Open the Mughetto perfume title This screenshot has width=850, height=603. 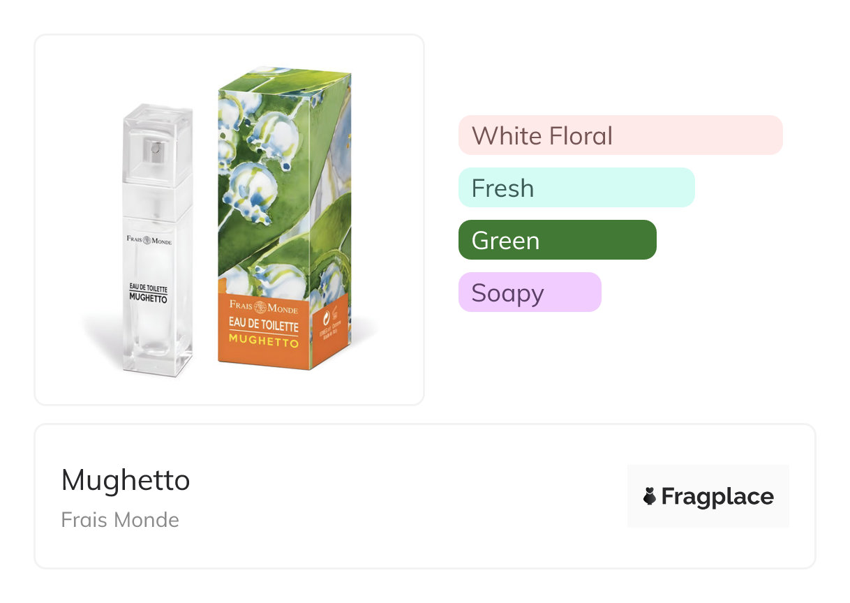pos(126,480)
